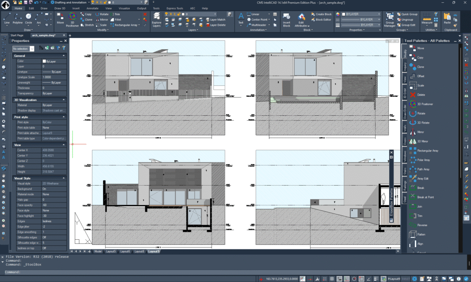Click the Block Editor button

click(321, 19)
